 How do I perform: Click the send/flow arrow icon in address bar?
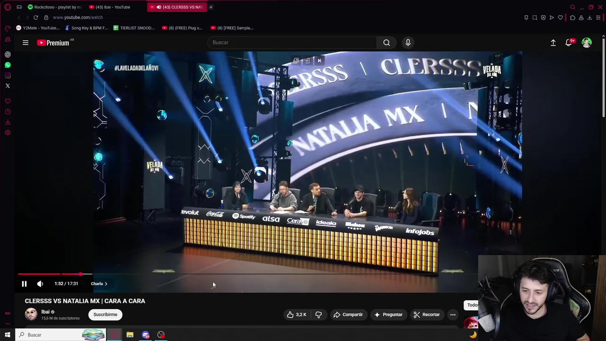point(552,18)
